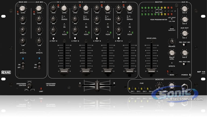
Task: Activate the CH 3 FlexFX button
Action: click(108, 32)
